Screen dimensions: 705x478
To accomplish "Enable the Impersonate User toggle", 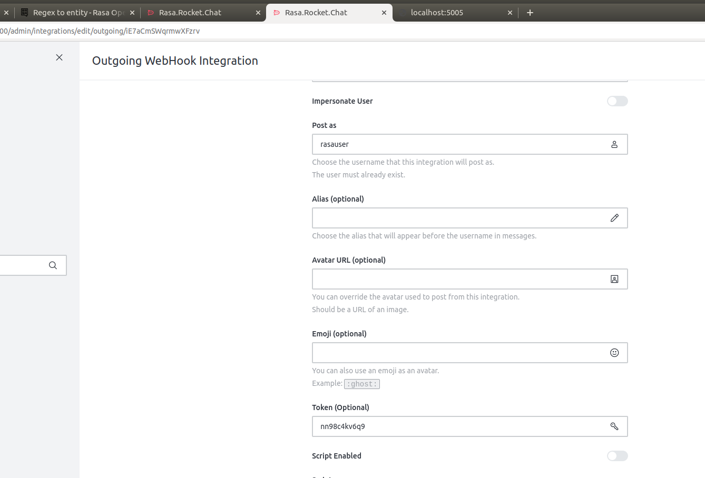I will point(617,101).
